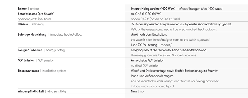Click the bold Emitter row label
This screenshot has height=98, width=248.
[x=22, y=9]
